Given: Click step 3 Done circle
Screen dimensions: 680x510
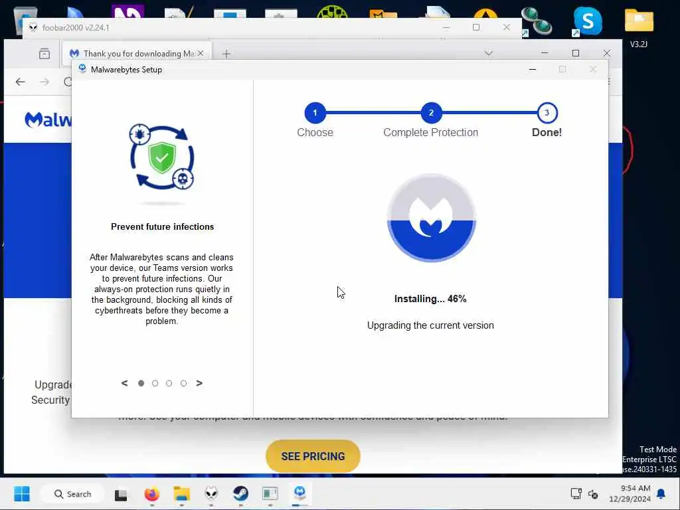Looking at the screenshot, I should coord(547,113).
